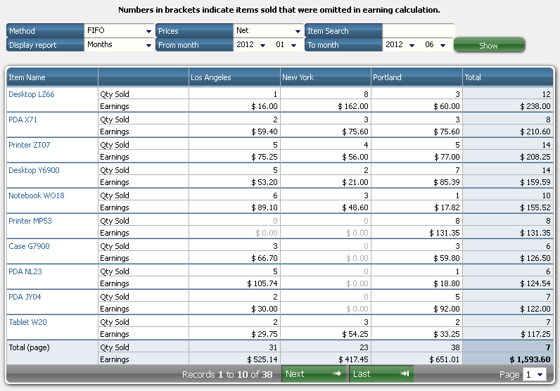Open the Method FIFO dropdown
Viewport: 560px width, 391px height.
tap(118, 31)
